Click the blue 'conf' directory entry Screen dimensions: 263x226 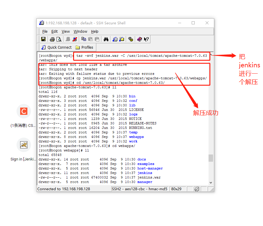pos(133,101)
